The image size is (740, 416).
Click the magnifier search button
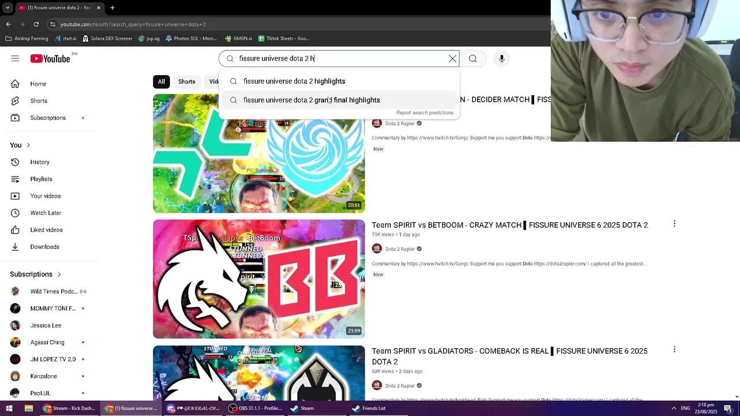click(473, 58)
